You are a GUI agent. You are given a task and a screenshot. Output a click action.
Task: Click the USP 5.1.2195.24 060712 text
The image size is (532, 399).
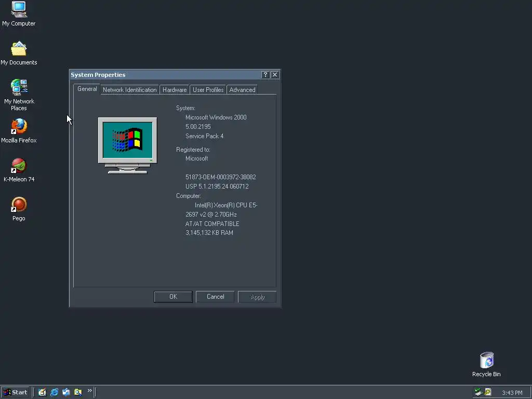click(217, 187)
